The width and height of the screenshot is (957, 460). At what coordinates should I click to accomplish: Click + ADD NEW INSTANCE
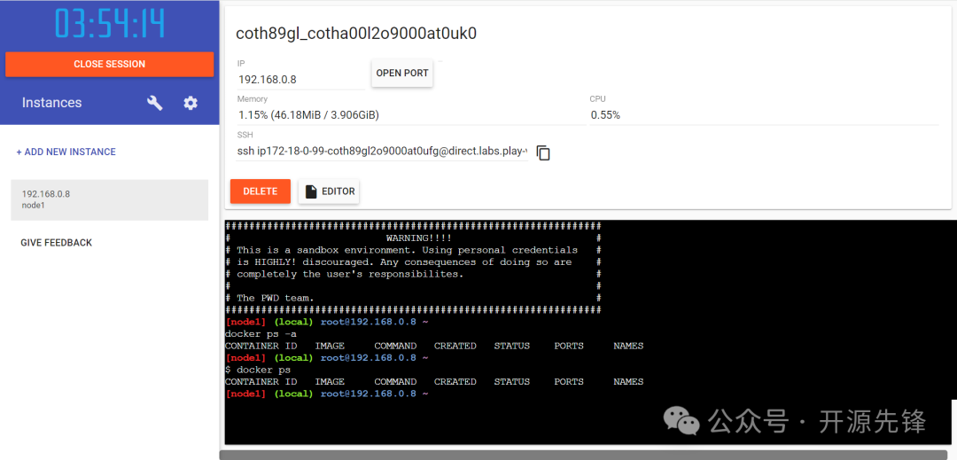click(66, 152)
